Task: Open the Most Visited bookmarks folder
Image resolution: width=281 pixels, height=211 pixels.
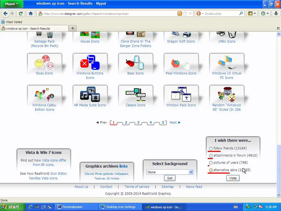Action: 12,22
